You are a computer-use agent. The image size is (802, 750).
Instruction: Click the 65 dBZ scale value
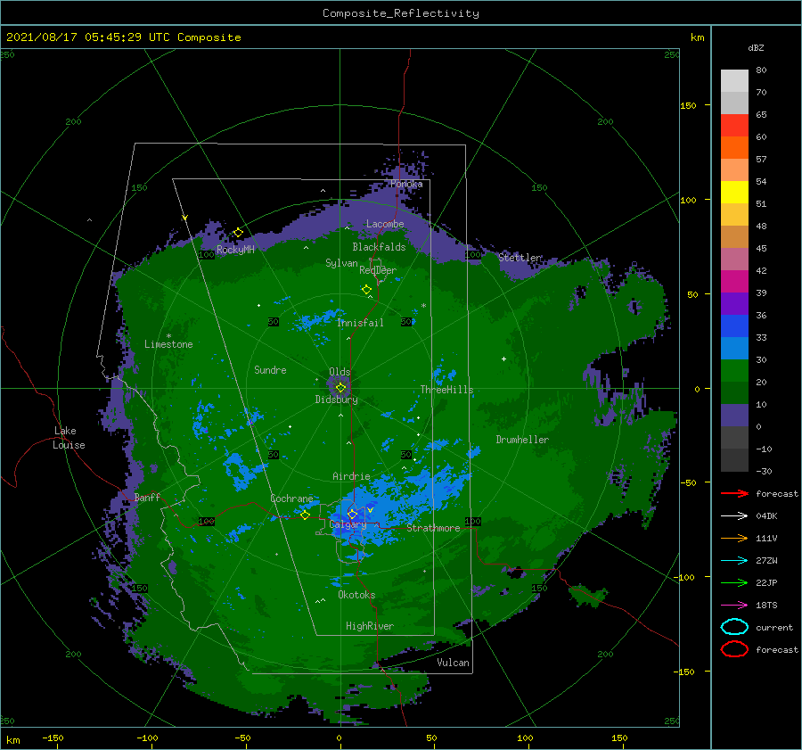[761, 115]
